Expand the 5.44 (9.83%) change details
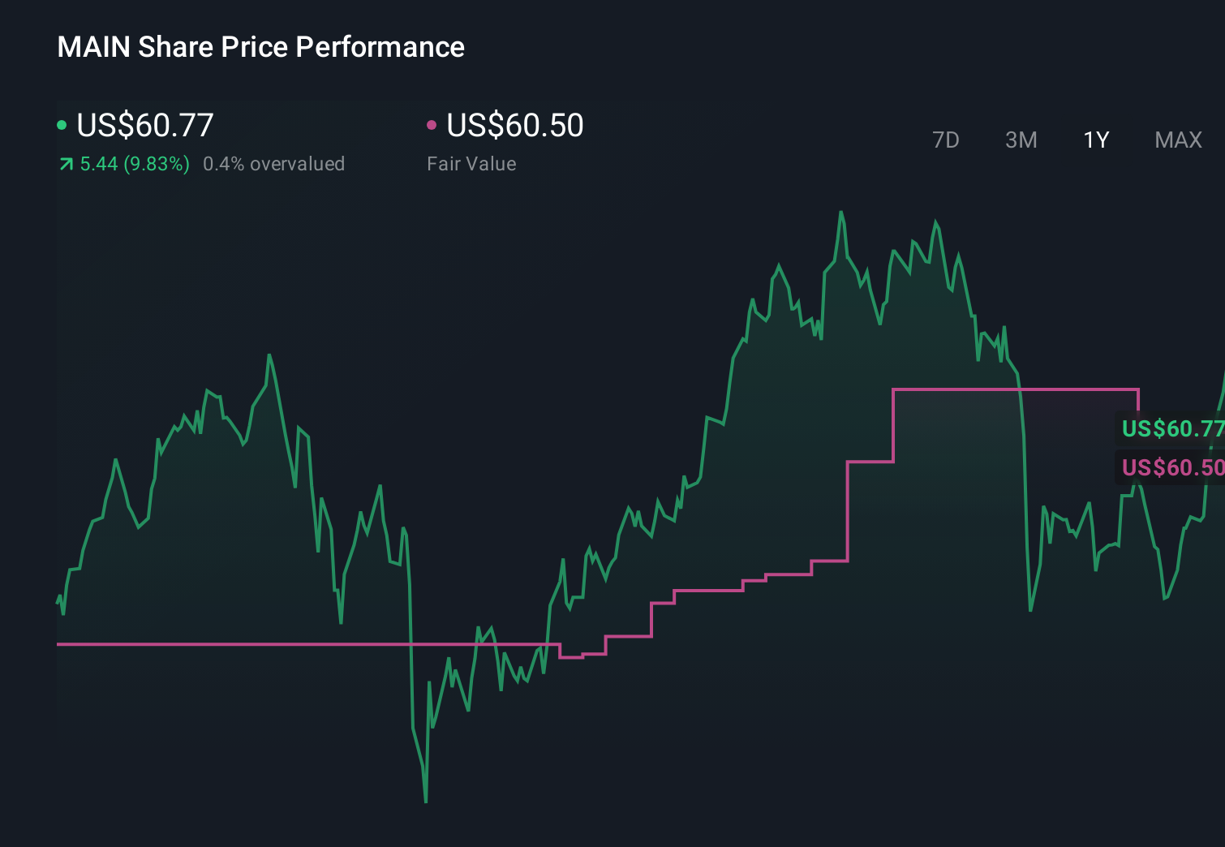The image size is (1225, 847). [134, 163]
